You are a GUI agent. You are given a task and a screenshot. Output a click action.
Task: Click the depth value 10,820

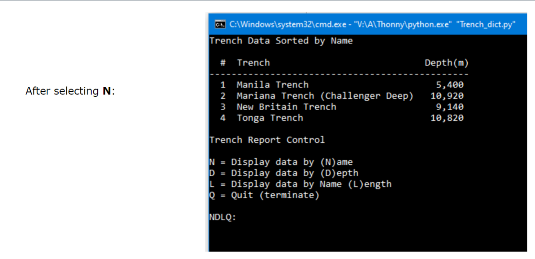447,118
